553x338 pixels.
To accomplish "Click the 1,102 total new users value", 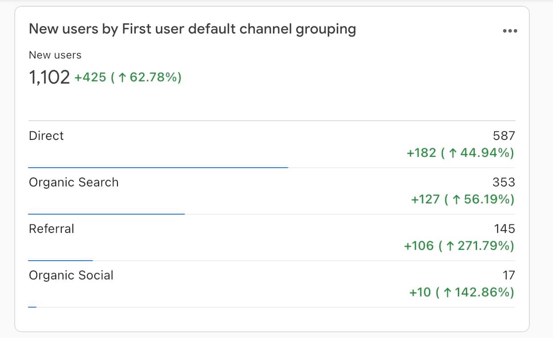I will tap(49, 78).
